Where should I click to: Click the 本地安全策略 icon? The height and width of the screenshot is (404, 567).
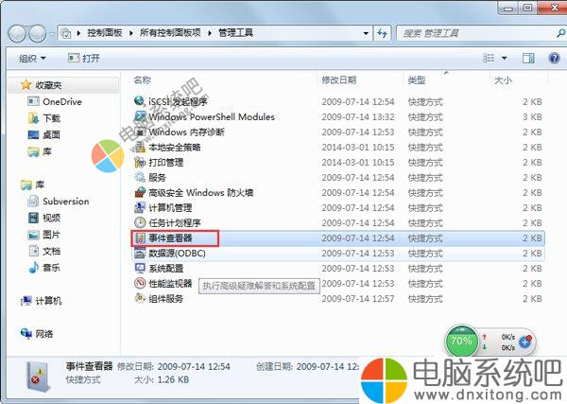click(140, 147)
